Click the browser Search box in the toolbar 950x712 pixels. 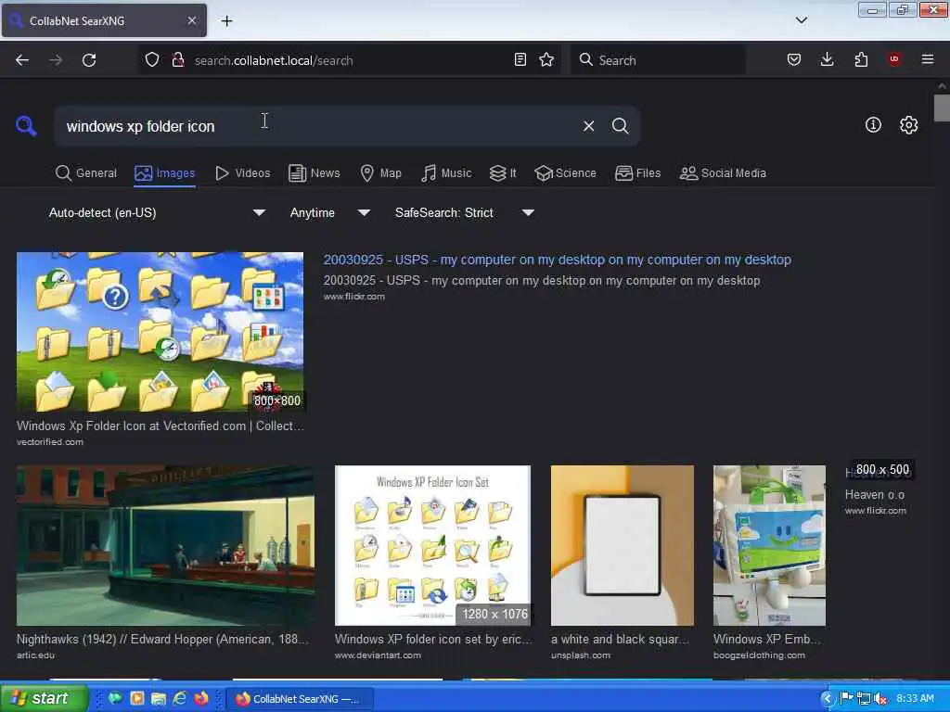[x=658, y=60]
